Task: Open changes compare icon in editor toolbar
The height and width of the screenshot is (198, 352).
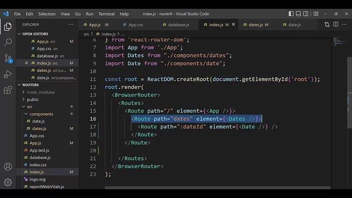Action: pyautogui.click(x=327, y=24)
